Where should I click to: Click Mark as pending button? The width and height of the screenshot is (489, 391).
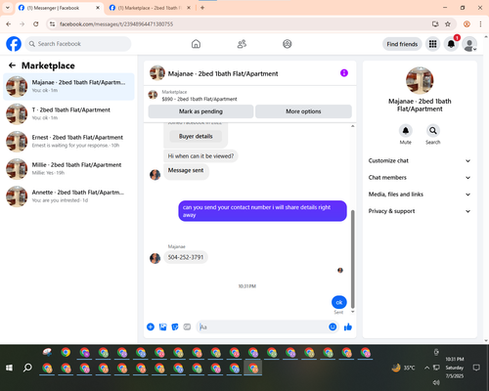click(200, 111)
